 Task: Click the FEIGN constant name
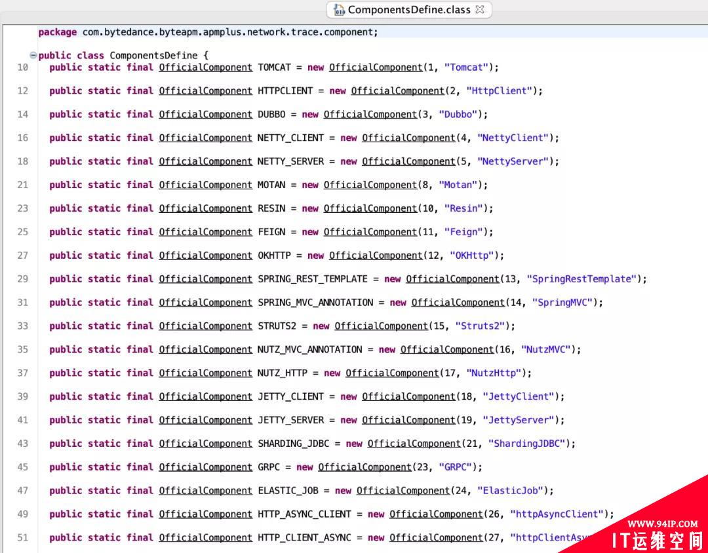point(271,231)
